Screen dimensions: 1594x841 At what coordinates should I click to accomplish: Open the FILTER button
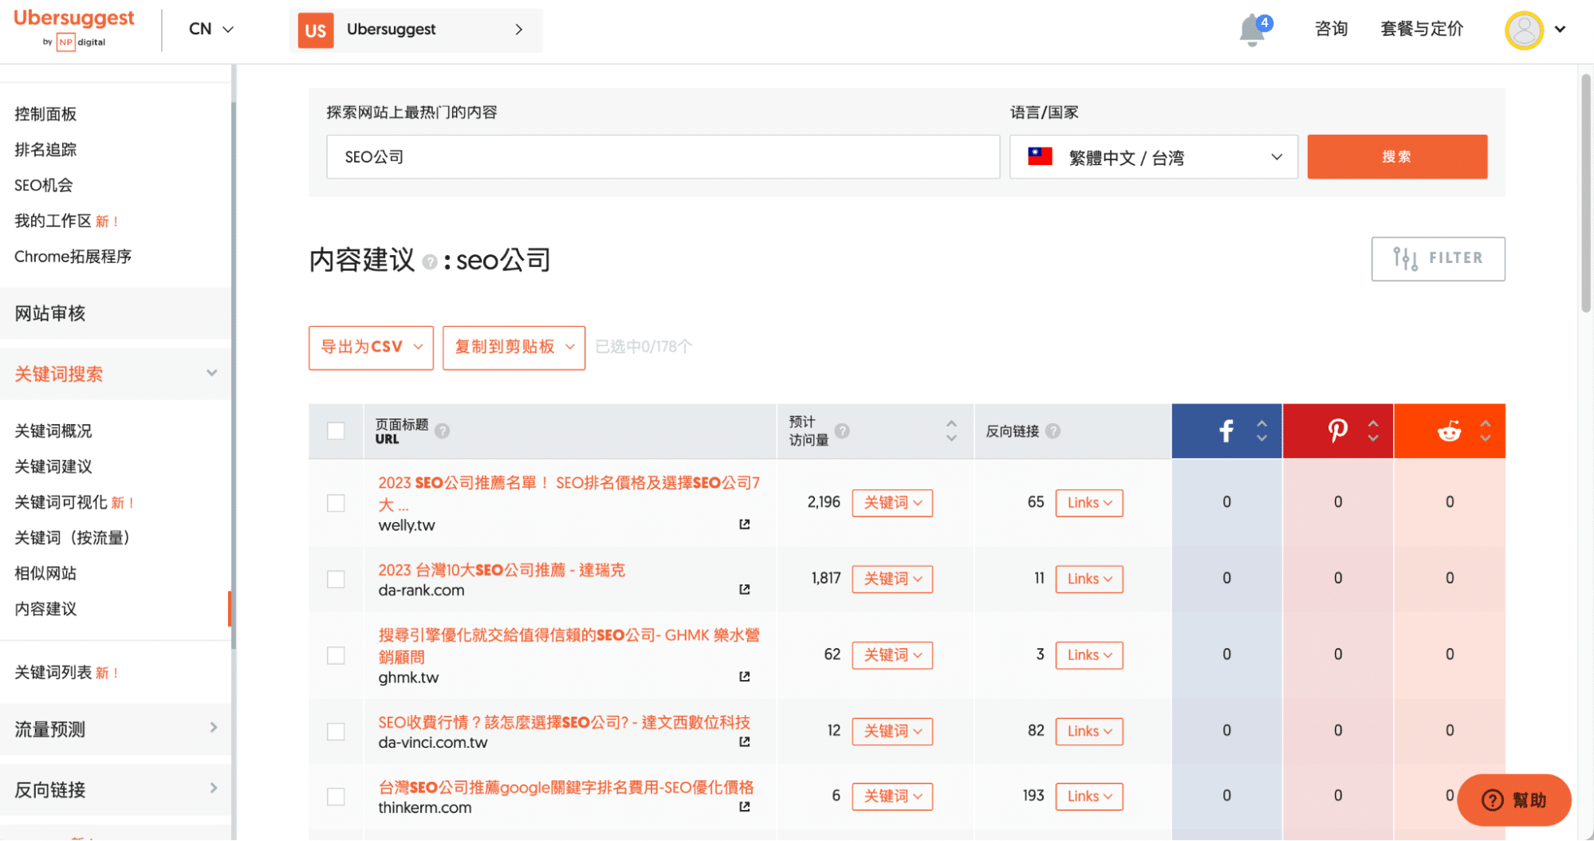(x=1438, y=258)
